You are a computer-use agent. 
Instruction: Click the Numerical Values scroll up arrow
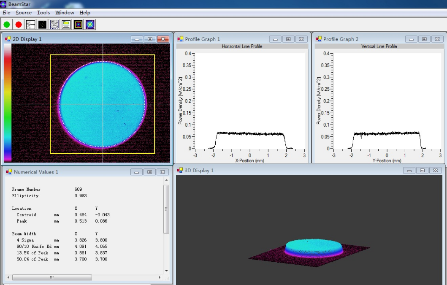166,180
